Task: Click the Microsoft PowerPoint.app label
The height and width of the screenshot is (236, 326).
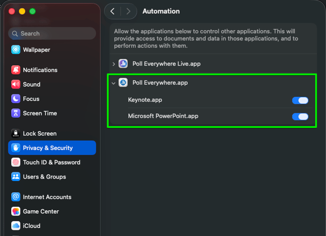Action: 163,116
